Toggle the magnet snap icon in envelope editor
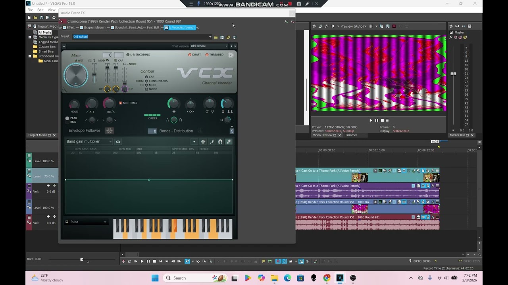 click(220, 142)
